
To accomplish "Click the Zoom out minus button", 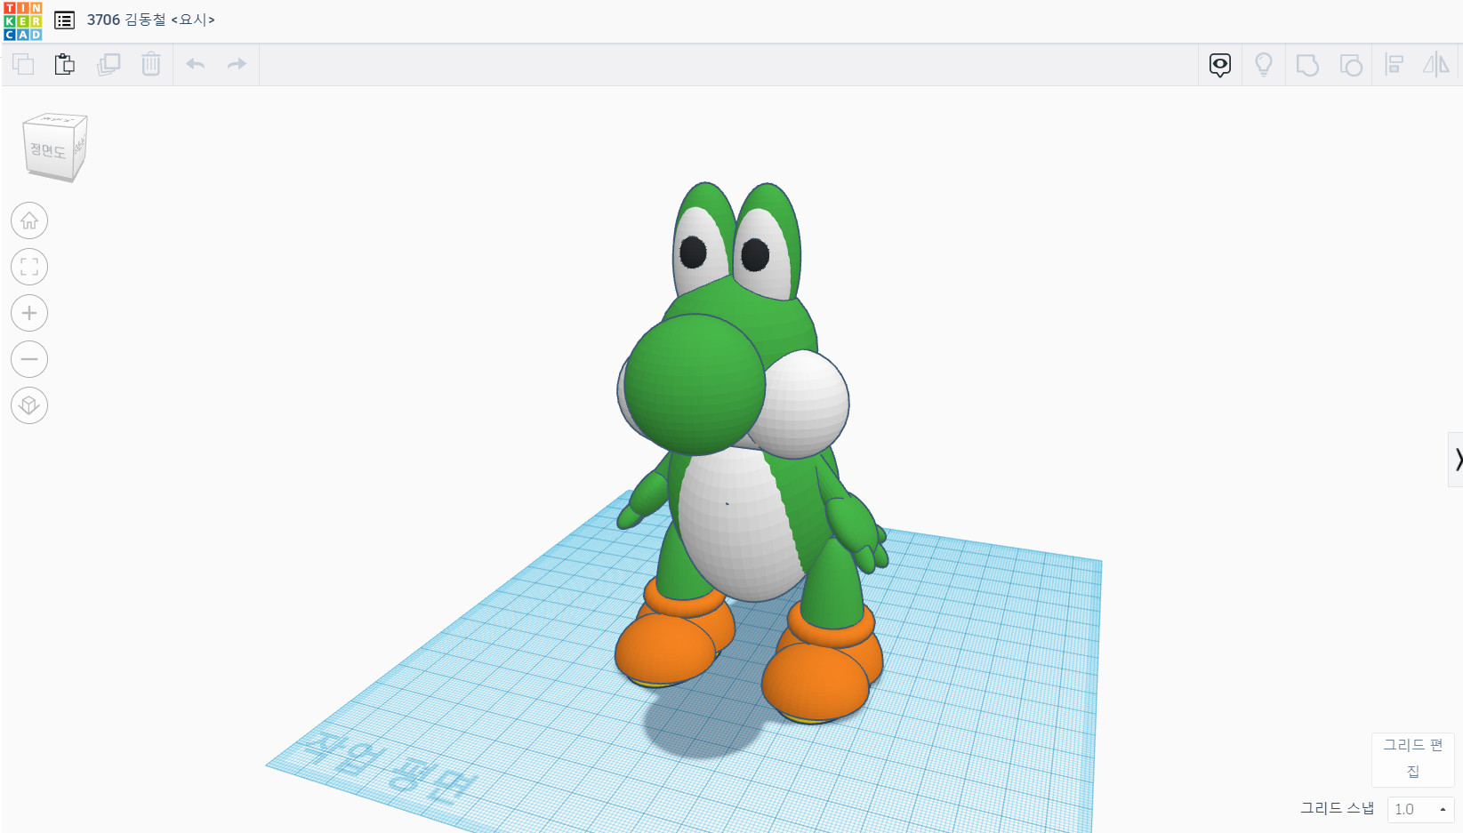I will tap(29, 359).
